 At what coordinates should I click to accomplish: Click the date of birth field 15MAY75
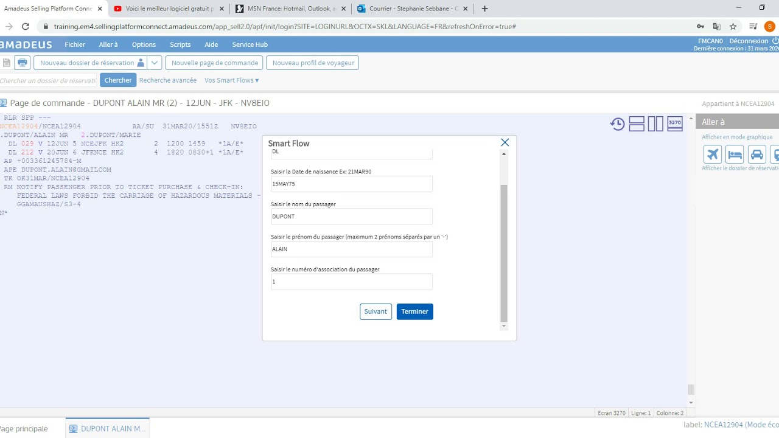click(352, 184)
